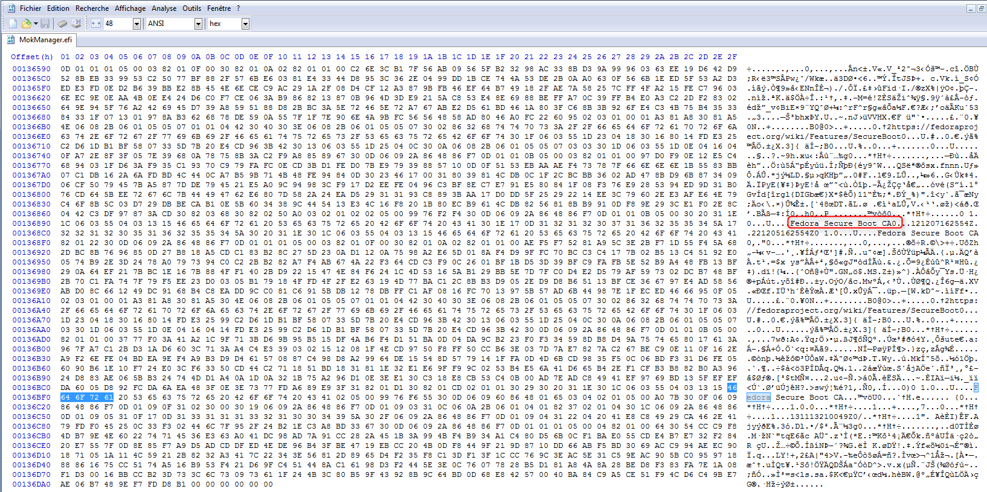The height and width of the screenshot is (492, 987).
Task: Click the New file toolbar icon
Action: [13, 24]
